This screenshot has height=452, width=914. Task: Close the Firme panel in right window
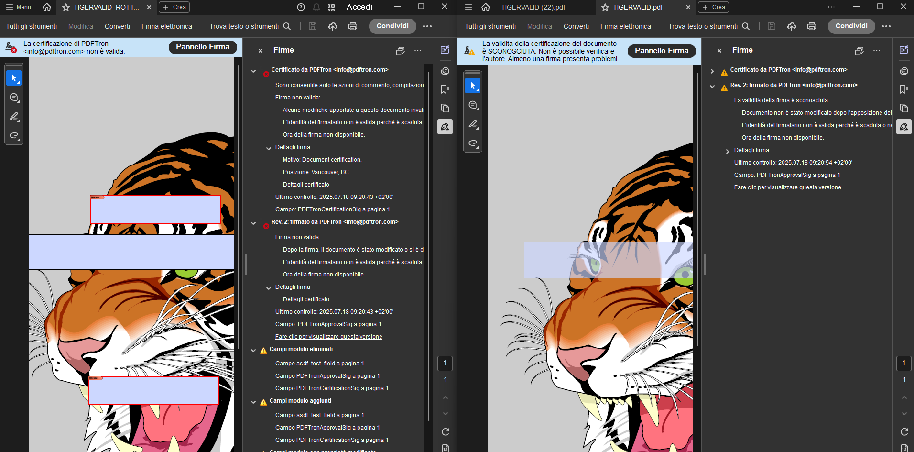pos(719,50)
